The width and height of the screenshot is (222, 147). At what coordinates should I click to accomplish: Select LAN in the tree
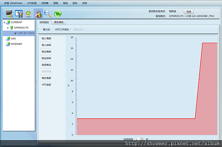click(13, 38)
